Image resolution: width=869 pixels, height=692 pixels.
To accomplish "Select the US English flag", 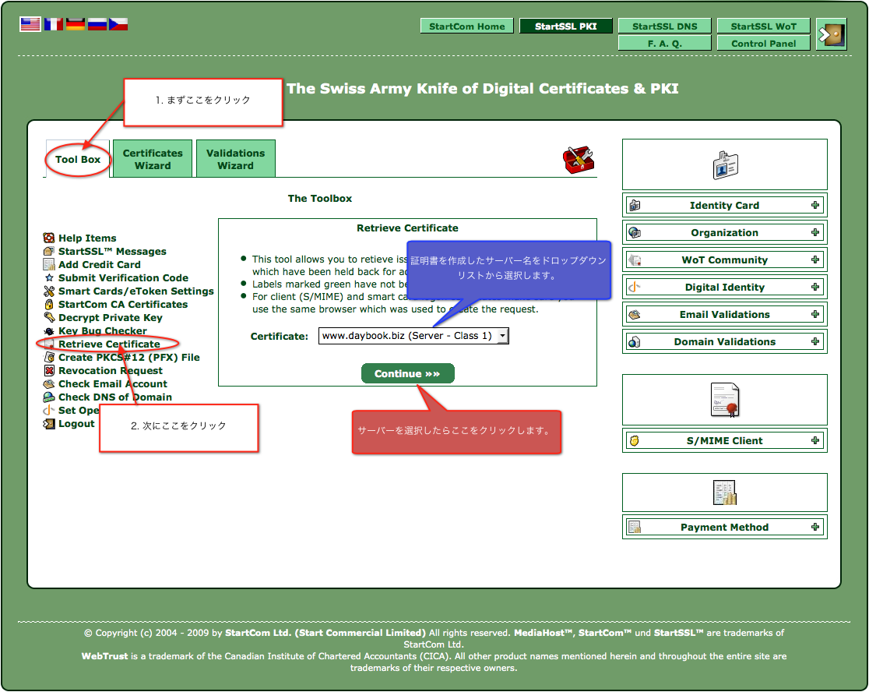I will pyautogui.click(x=30, y=24).
